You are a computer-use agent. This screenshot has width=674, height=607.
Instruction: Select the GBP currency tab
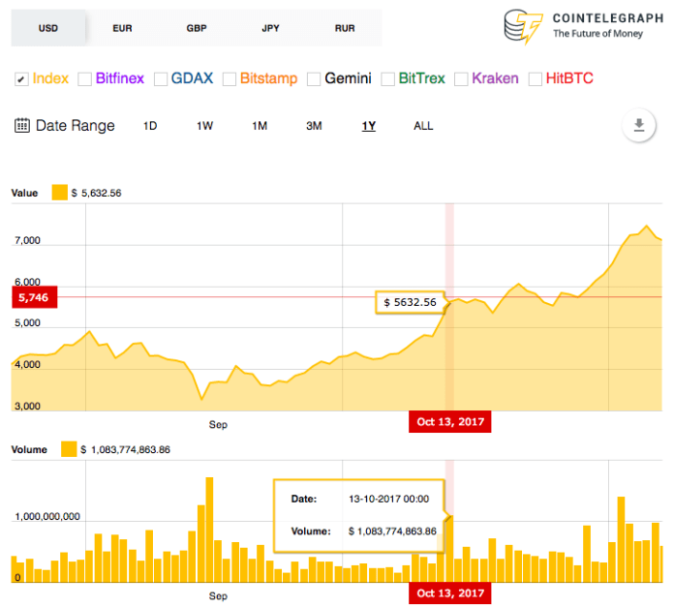pyautogui.click(x=197, y=28)
